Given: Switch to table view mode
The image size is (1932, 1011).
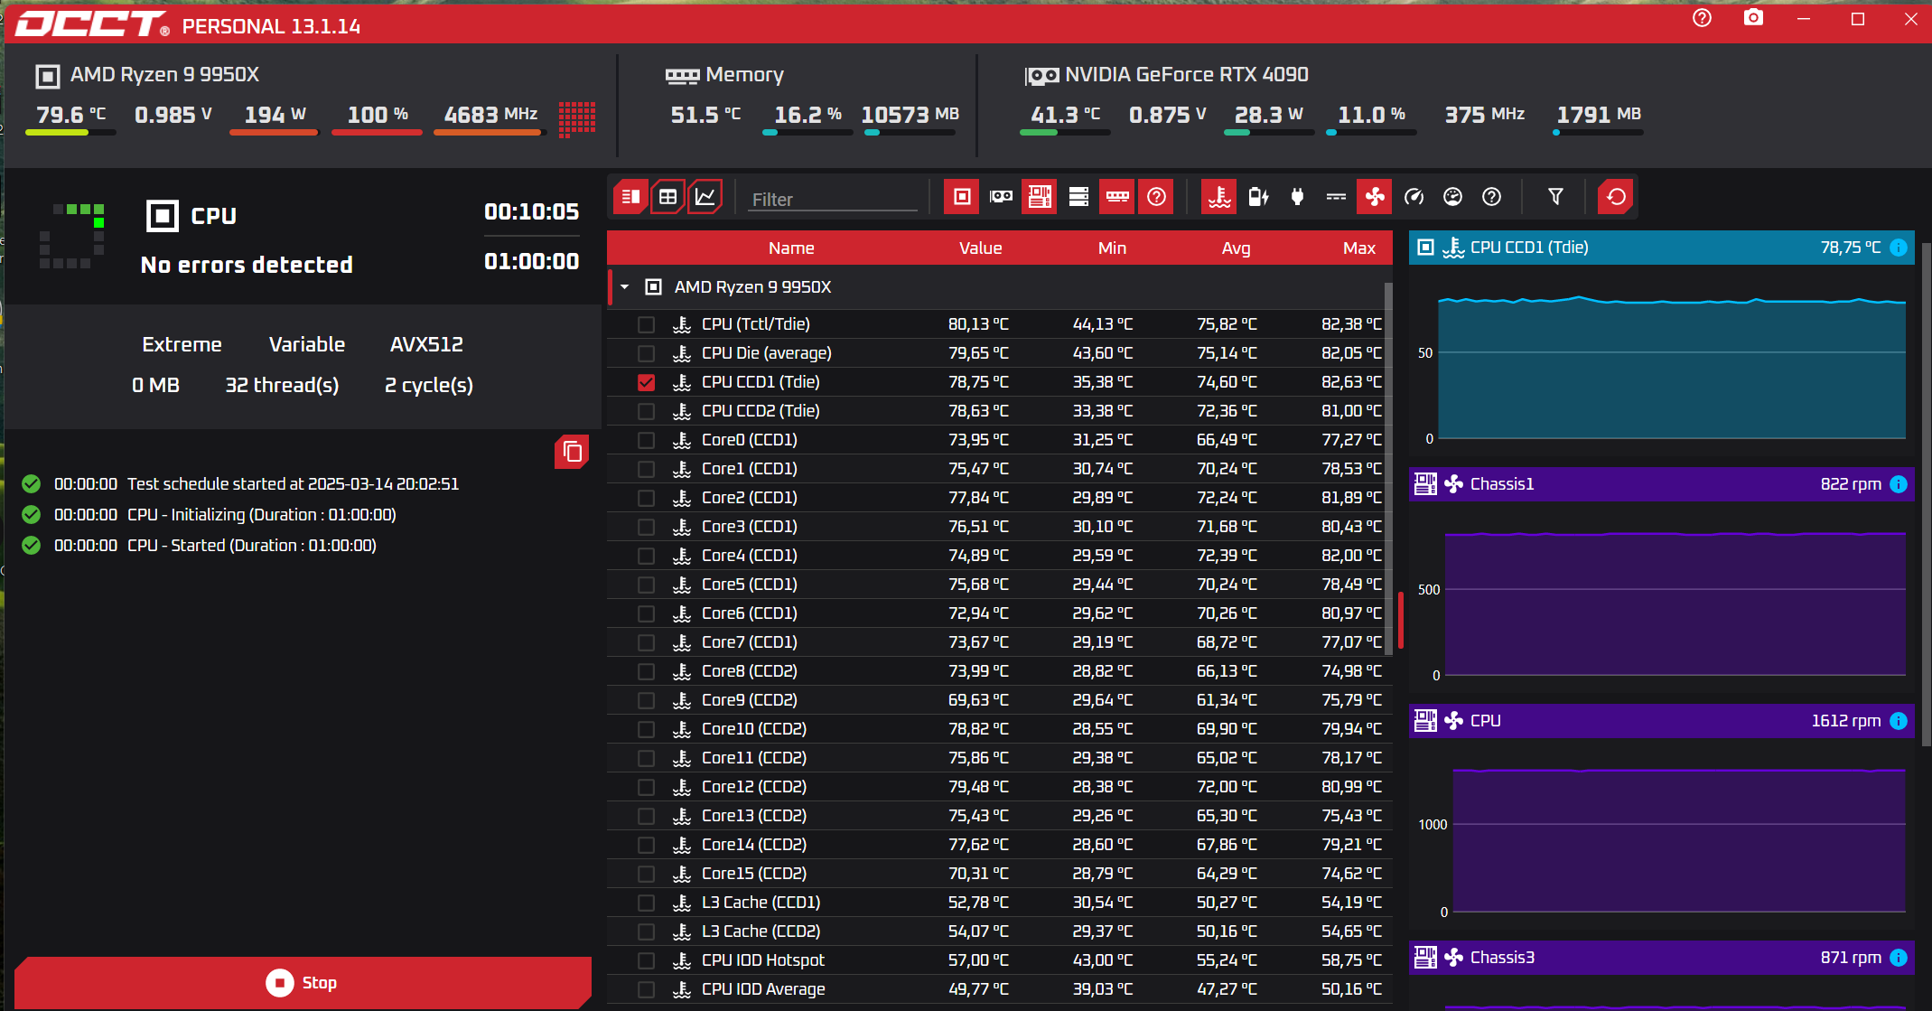Looking at the screenshot, I should tap(667, 196).
